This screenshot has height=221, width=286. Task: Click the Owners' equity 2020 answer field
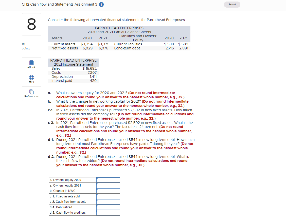coord(108,180)
